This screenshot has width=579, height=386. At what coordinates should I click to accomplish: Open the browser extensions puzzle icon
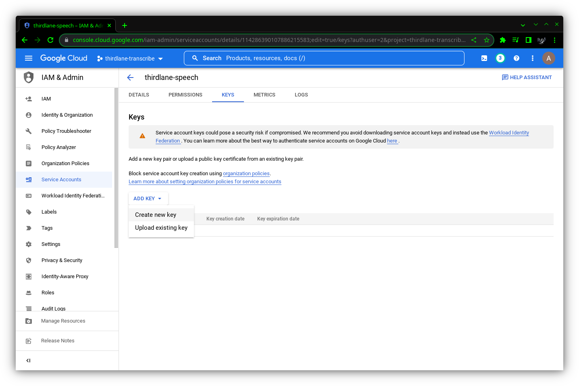[502, 40]
